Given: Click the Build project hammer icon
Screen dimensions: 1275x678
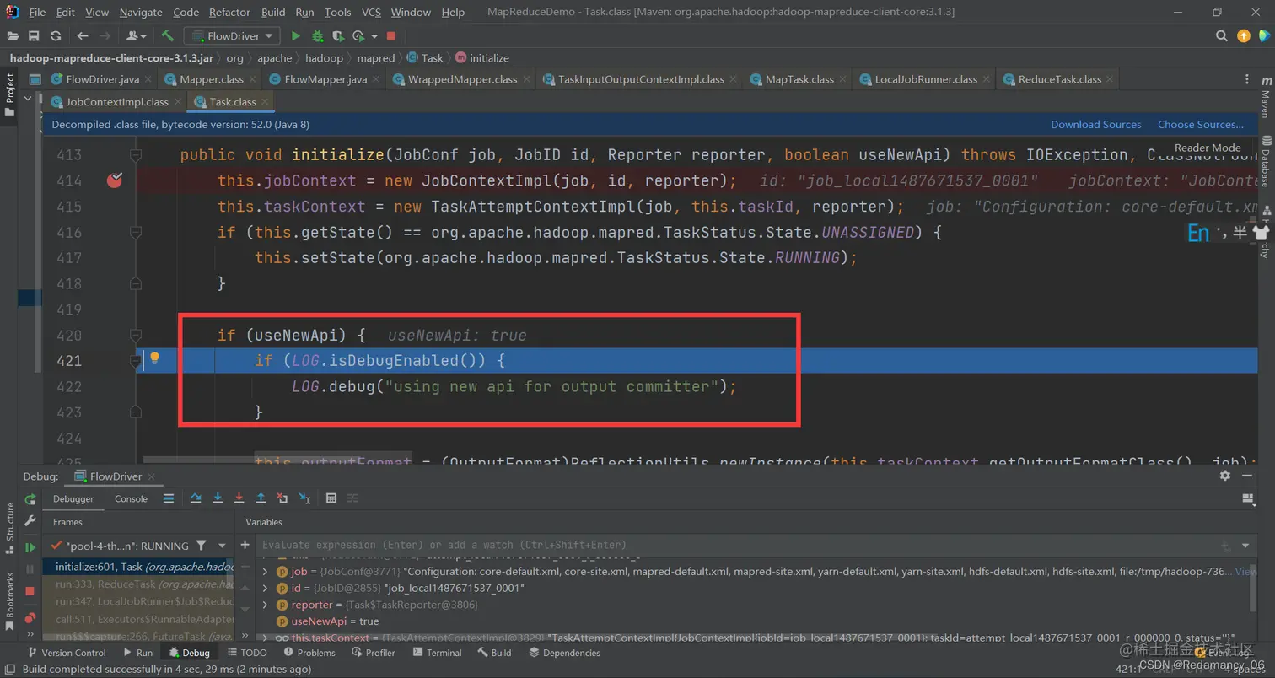Looking at the screenshot, I should 168,36.
